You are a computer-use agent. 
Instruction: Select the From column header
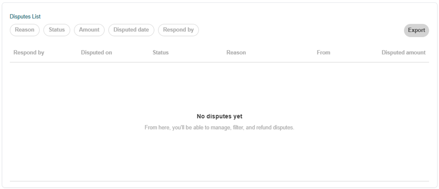[323, 53]
